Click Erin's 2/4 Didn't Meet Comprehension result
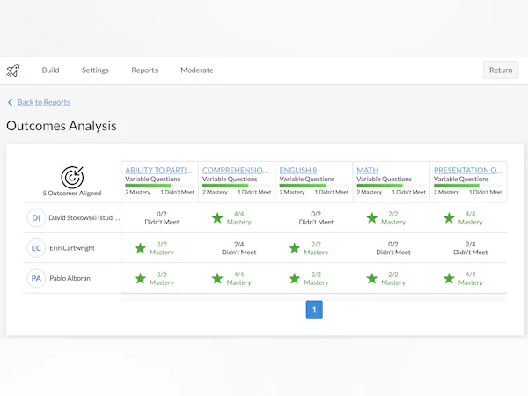 [238, 248]
